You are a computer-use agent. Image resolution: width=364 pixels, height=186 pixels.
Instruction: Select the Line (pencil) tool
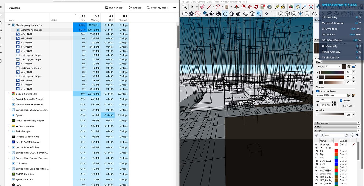tap(209, 7)
